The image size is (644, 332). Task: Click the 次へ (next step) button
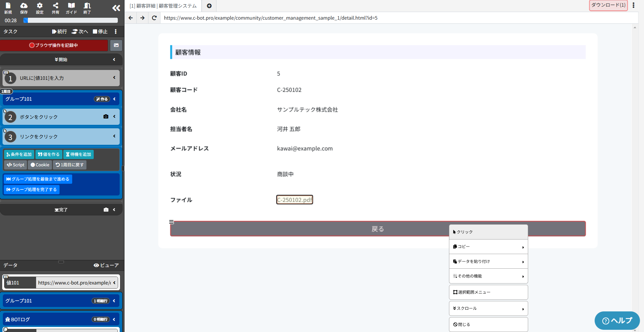(80, 31)
